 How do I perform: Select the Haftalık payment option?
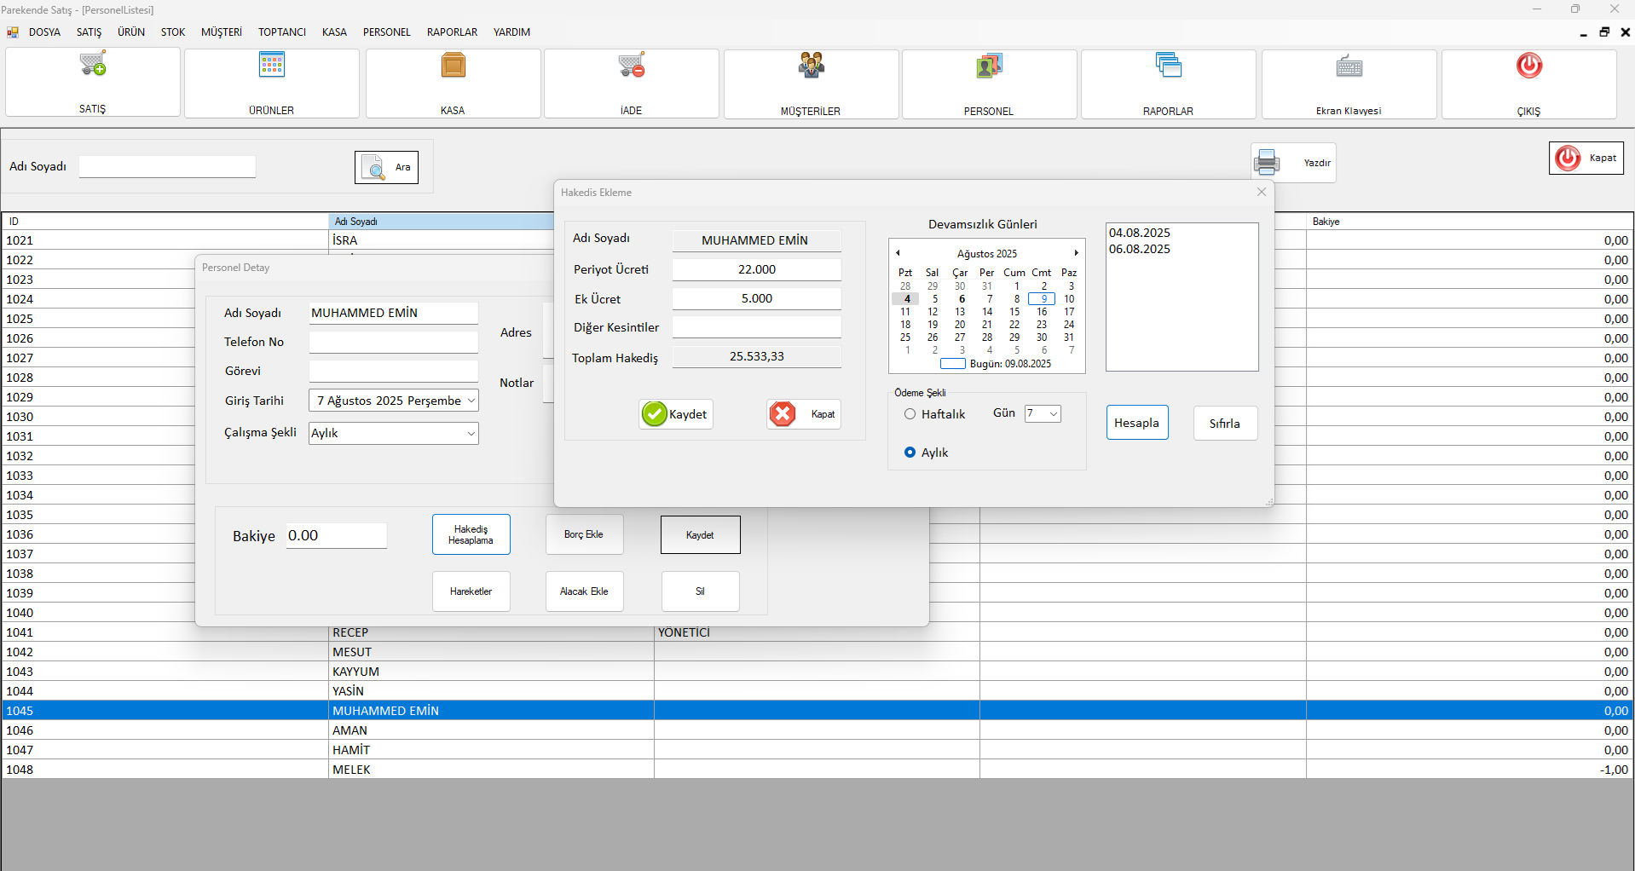[910, 414]
